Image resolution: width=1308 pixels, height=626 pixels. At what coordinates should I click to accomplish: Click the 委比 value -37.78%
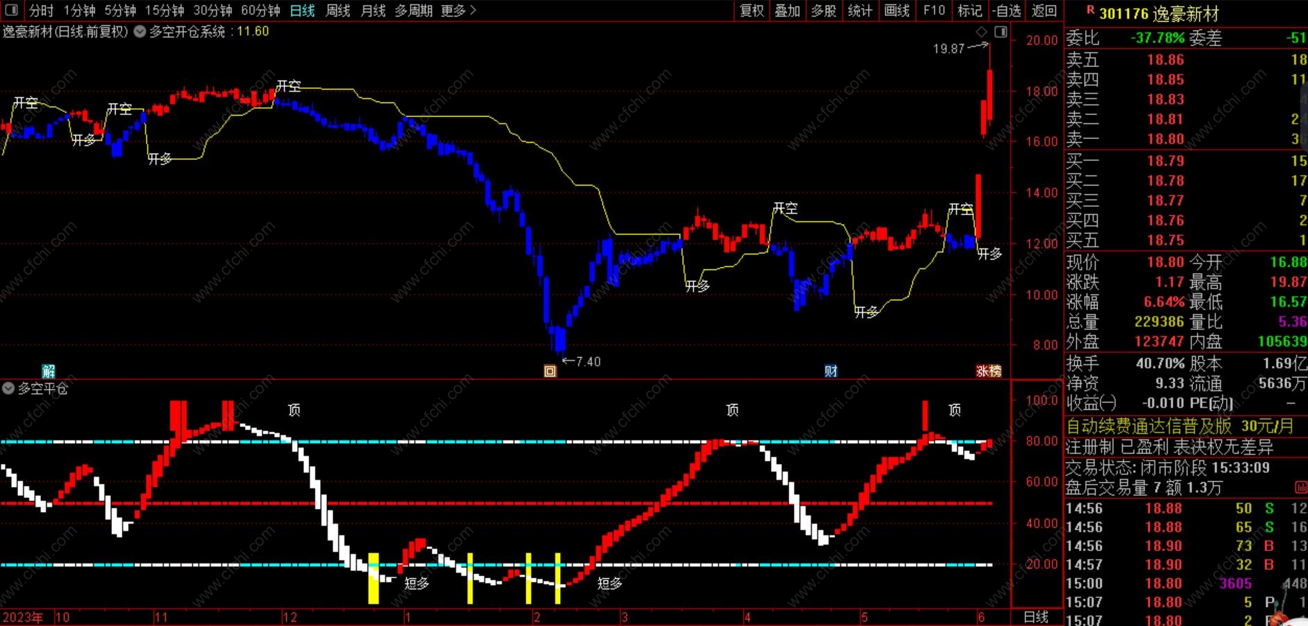coord(1157,38)
